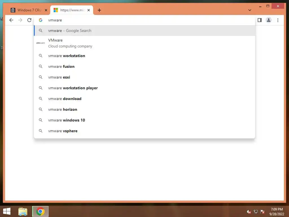Open the network tray icon

[x=256, y=212]
